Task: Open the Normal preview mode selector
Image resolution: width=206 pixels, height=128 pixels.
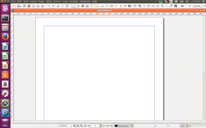Action: point(198,6)
